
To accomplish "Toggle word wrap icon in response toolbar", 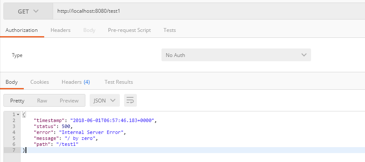I will pos(130,100).
